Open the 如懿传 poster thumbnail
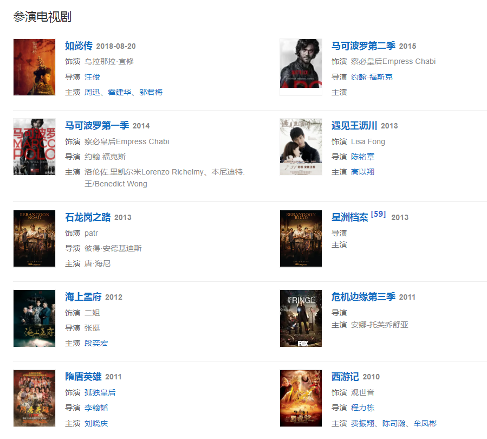Image resolution: width=487 pixels, height=439 pixels. pyautogui.click(x=35, y=67)
